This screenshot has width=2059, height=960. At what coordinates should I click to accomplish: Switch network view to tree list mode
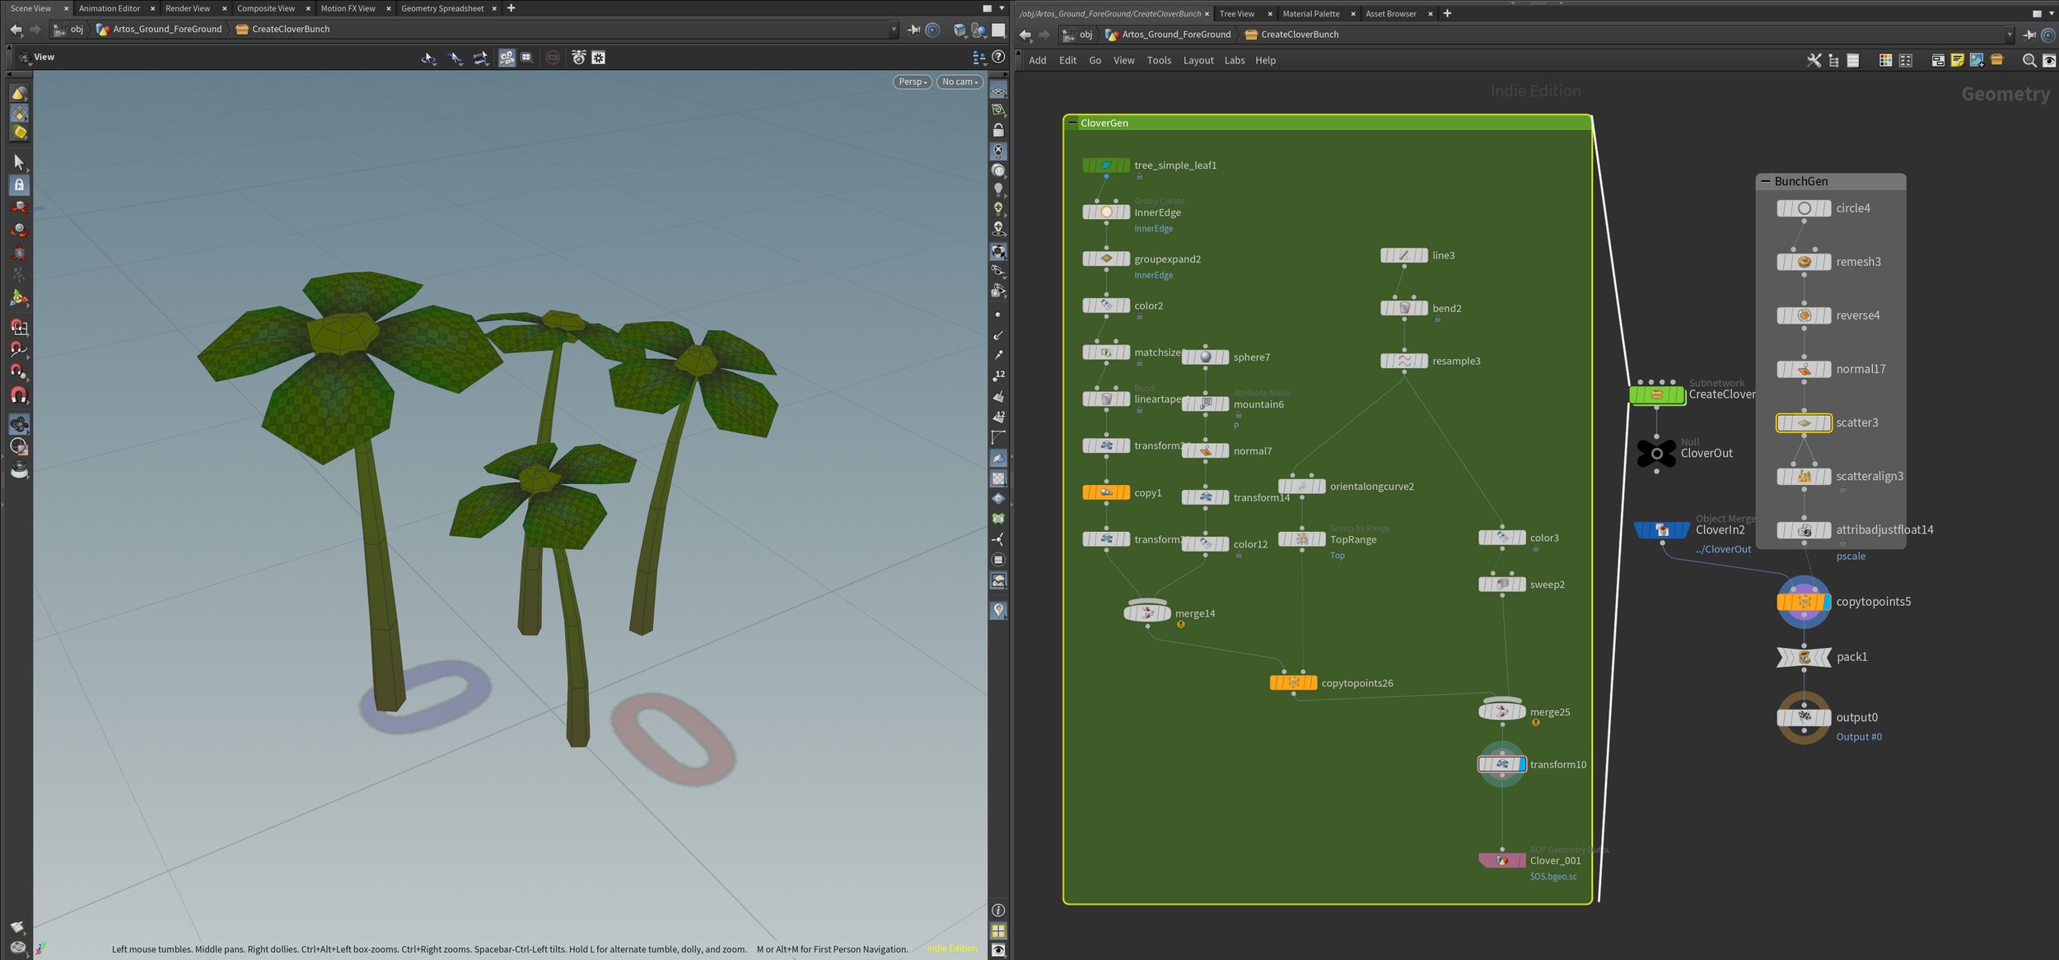(1833, 60)
